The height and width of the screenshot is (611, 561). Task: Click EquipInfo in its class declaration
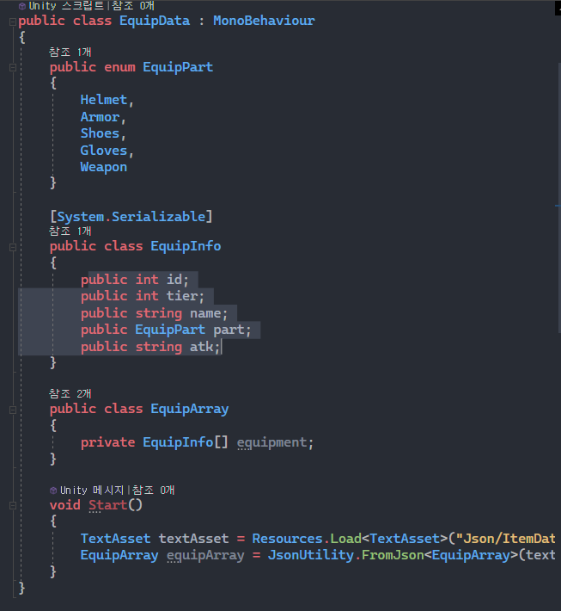[x=186, y=246]
